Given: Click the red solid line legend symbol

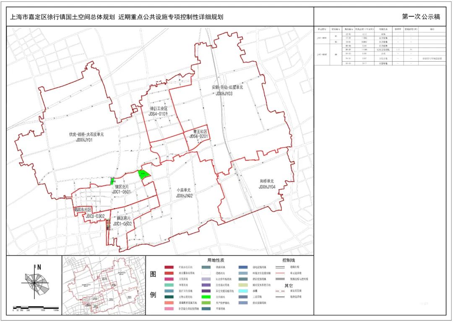Looking at the screenshot, I should tap(280, 273).
